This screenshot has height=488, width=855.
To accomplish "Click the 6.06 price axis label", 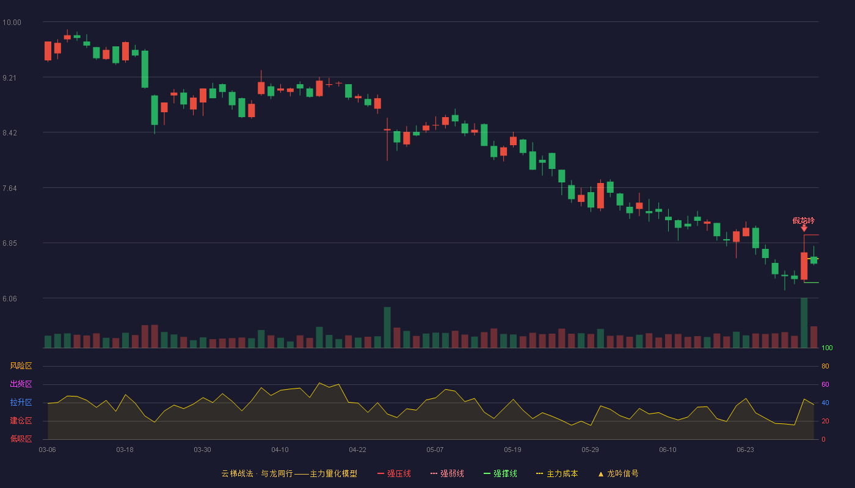I will pyautogui.click(x=10, y=299).
